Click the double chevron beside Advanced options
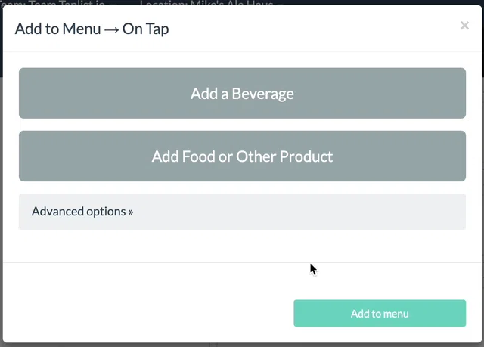 coord(131,212)
